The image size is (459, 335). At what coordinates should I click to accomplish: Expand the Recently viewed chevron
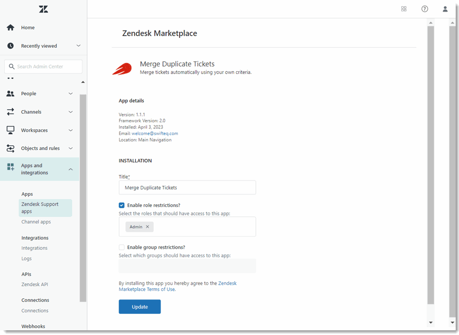(79, 46)
